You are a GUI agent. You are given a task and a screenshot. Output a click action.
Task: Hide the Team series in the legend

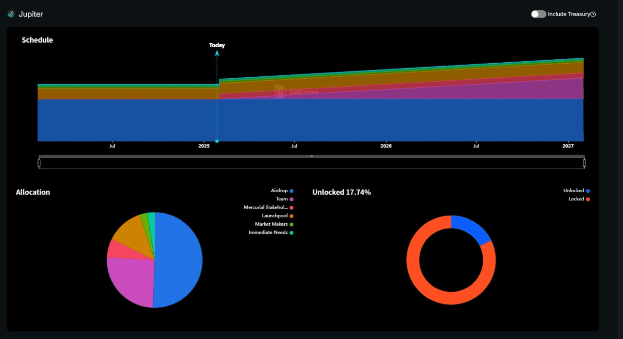285,199
